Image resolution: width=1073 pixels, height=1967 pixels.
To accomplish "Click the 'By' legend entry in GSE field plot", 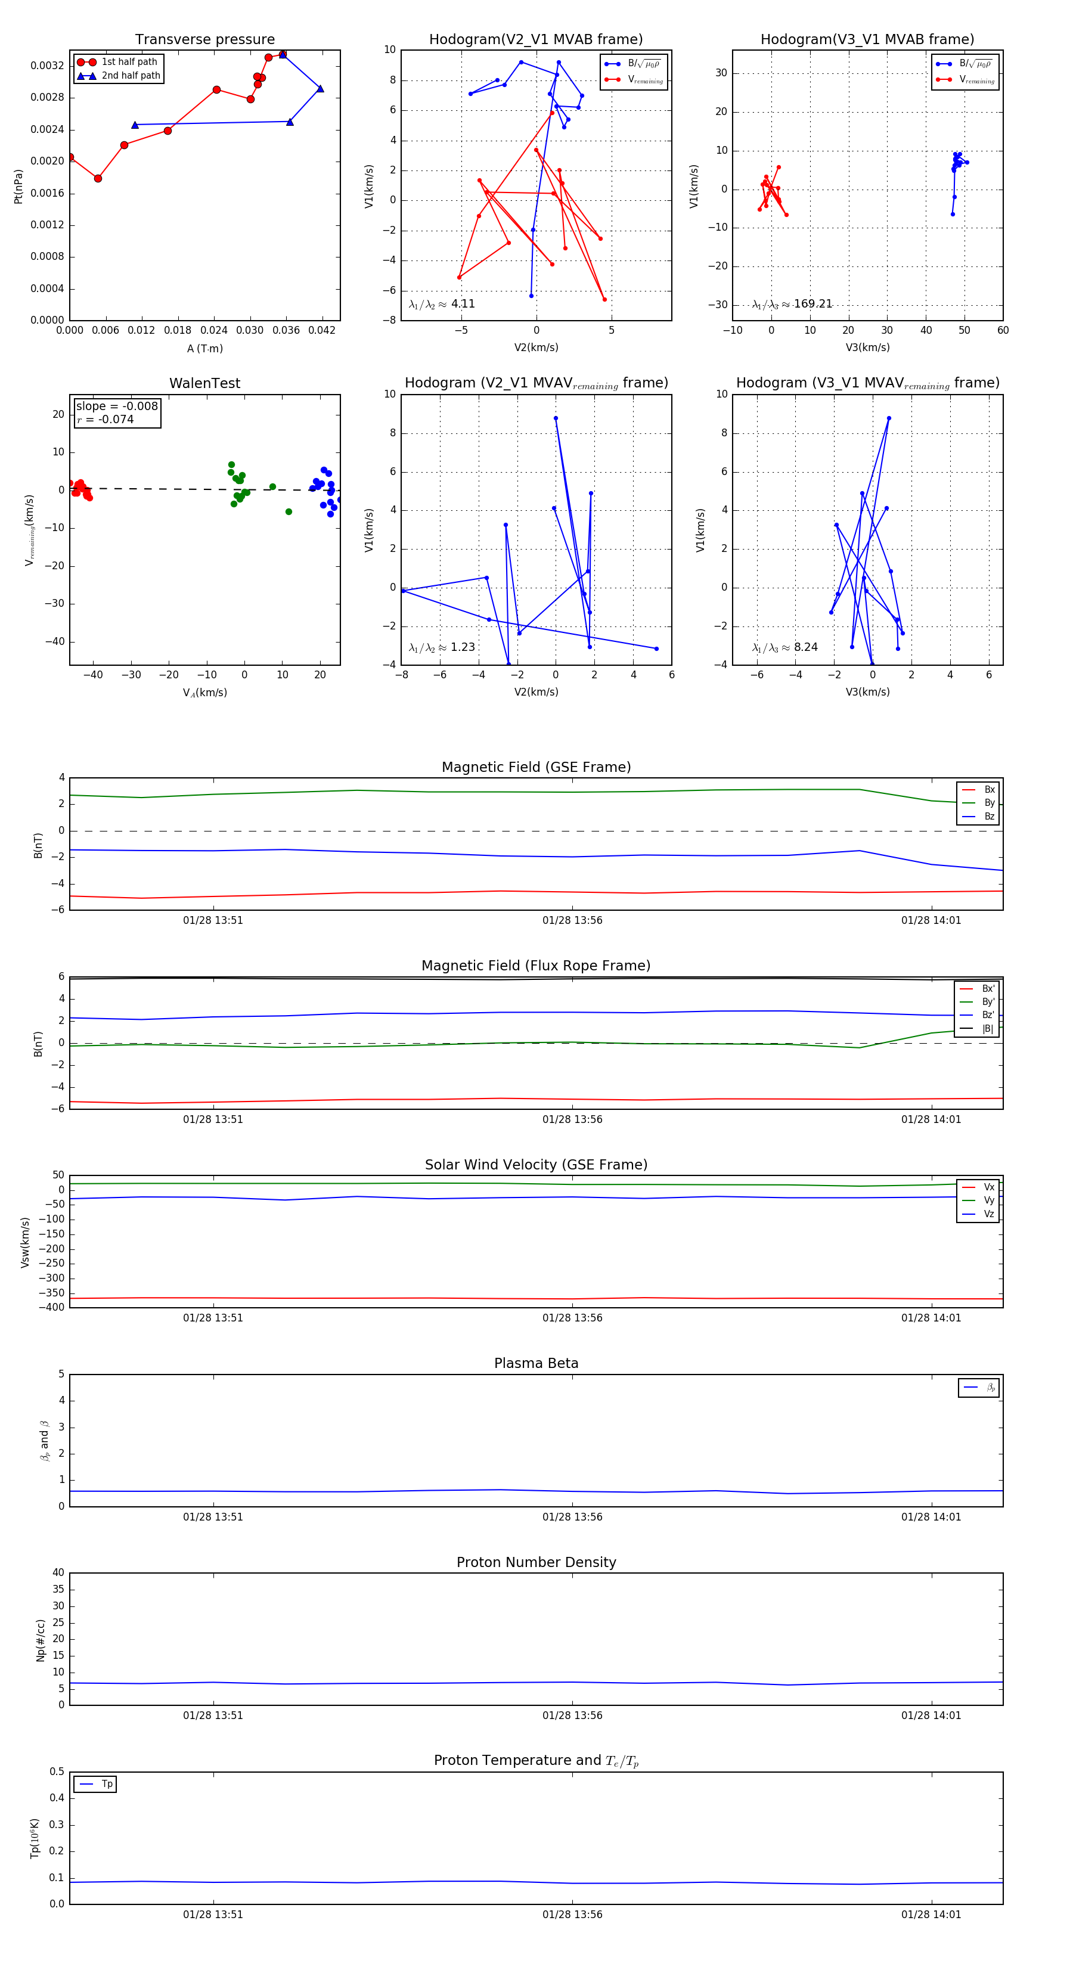I will (x=978, y=802).
